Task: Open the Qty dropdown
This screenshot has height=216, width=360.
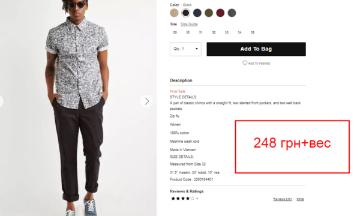Action: pyautogui.click(x=185, y=49)
